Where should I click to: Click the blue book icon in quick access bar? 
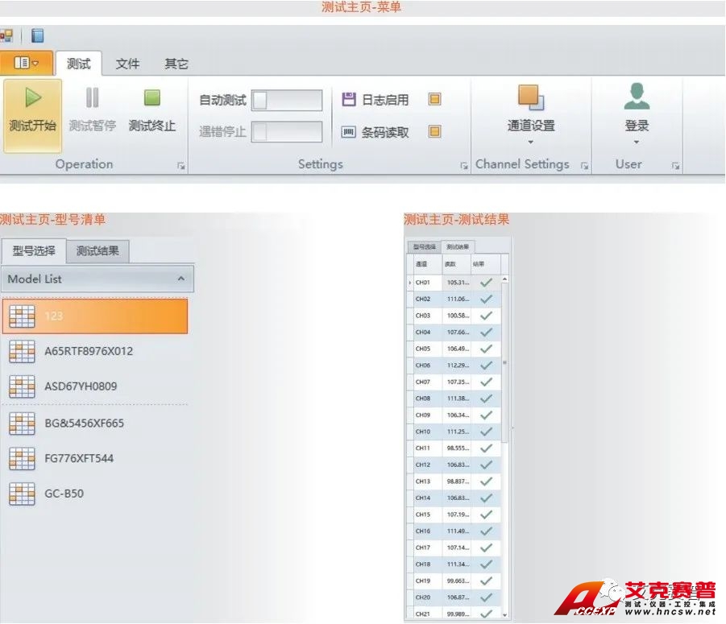[38, 36]
